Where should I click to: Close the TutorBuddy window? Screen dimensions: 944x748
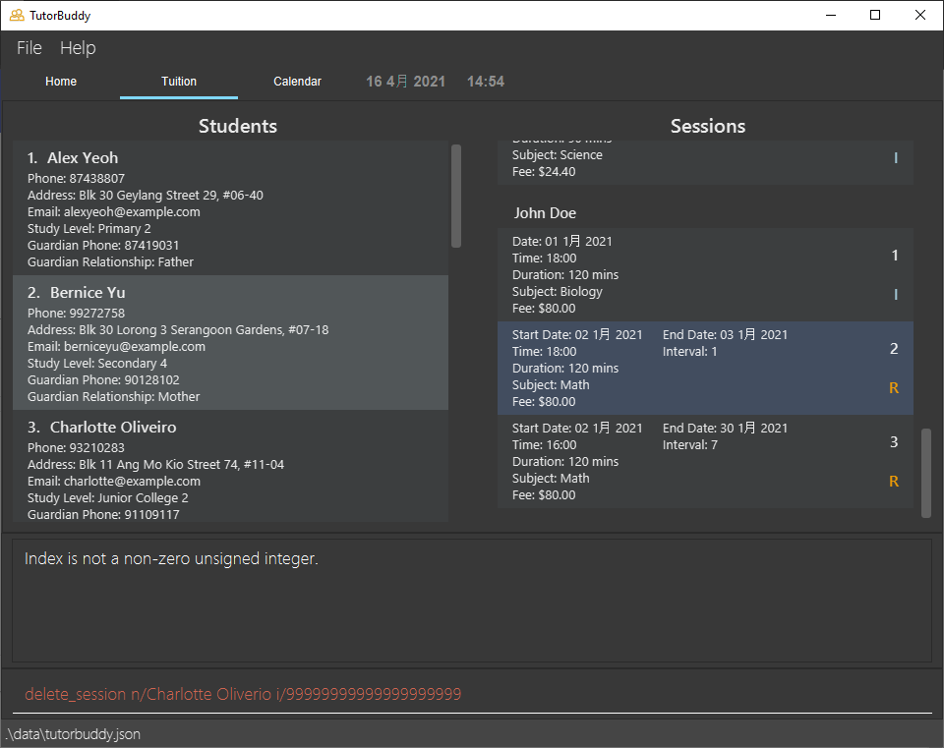pyautogui.click(x=920, y=15)
